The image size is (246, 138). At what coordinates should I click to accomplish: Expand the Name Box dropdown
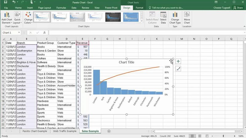(x=19, y=33)
